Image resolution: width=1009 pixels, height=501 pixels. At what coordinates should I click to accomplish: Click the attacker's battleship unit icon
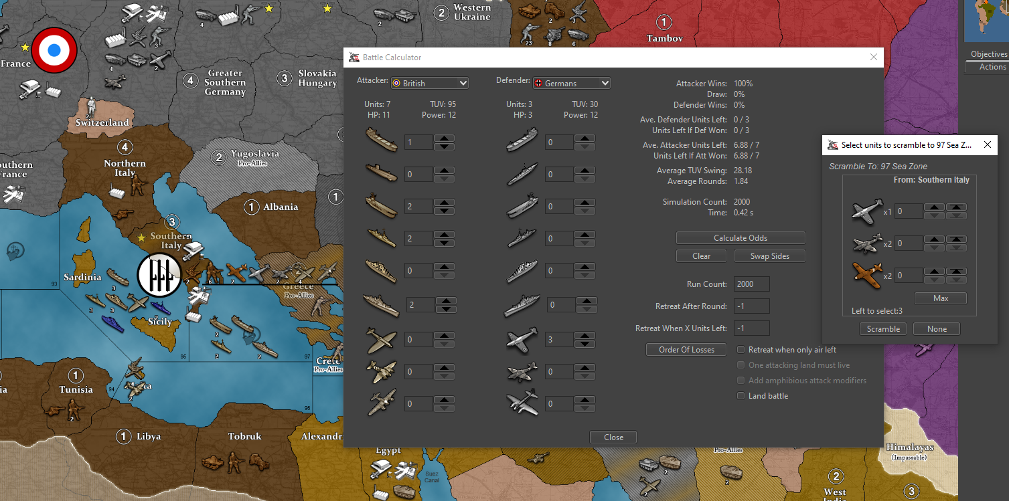click(x=381, y=305)
